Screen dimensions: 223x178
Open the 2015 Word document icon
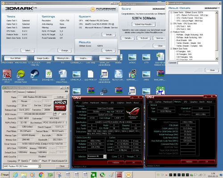62,74
